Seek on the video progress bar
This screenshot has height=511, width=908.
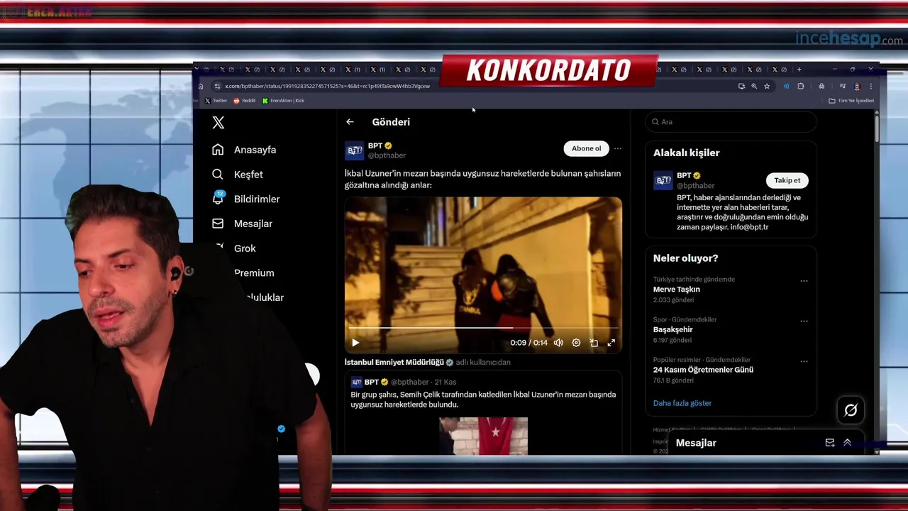click(x=483, y=328)
